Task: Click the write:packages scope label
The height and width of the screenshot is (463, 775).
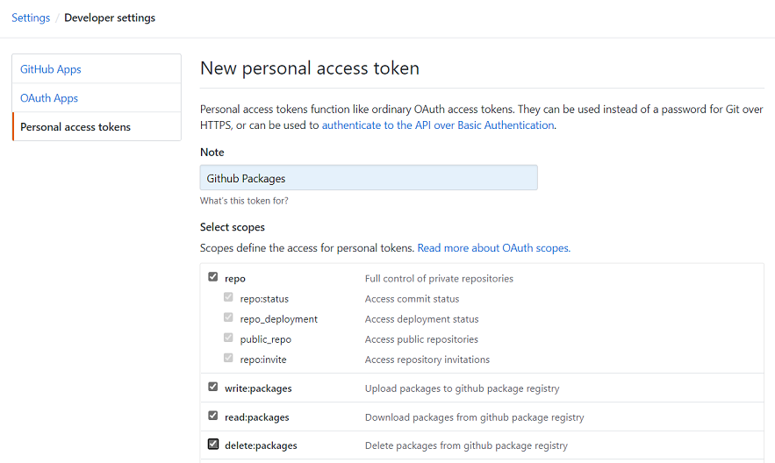Action: tap(258, 388)
